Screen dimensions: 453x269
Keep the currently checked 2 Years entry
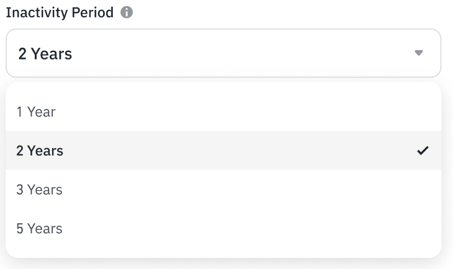click(x=223, y=151)
